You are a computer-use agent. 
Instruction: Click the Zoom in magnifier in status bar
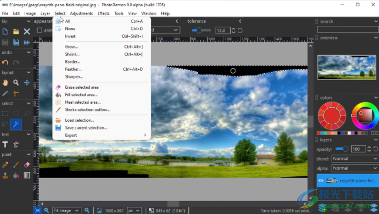click(x=87, y=210)
